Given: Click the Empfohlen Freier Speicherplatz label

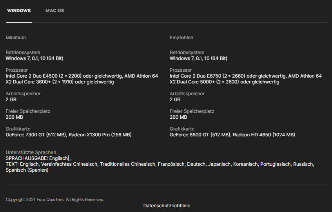Looking at the screenshot, I should click(192, 111).
